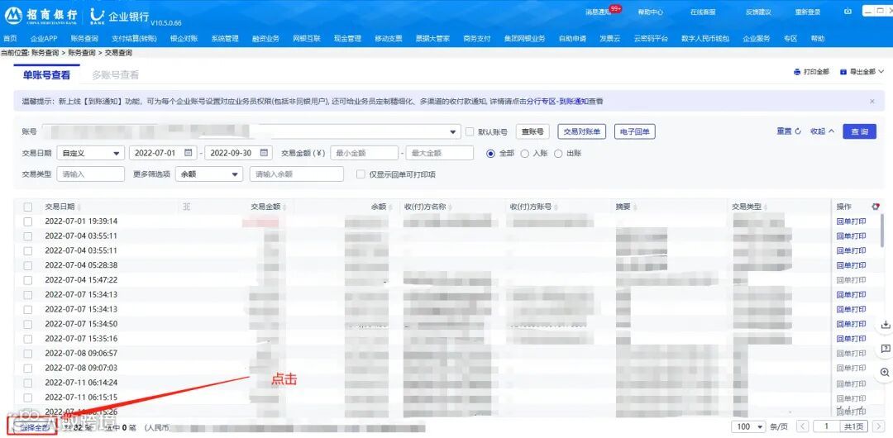The image size is (893, 438).
Task: Expand the 导出全部 dropdown
Action: 862,72
